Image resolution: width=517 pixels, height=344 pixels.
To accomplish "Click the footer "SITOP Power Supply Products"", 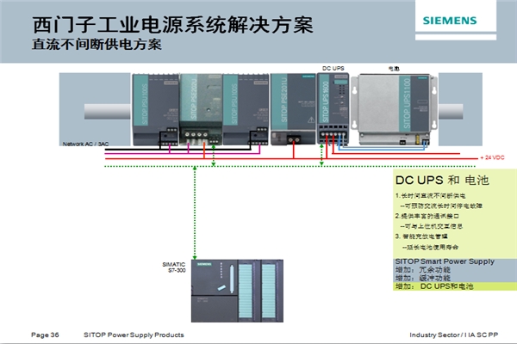I will pos(134,335).
